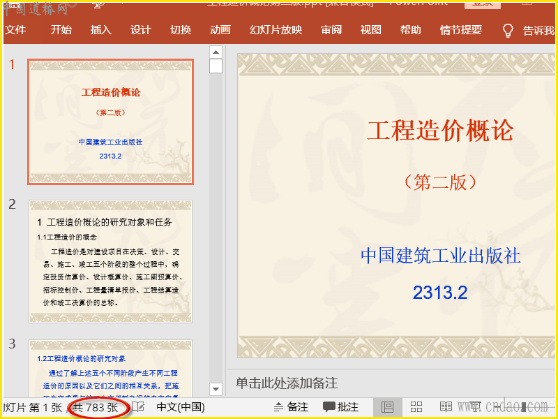Select the 设计 ribbon tab
This screenshot has width=558, height=419.
141,30
